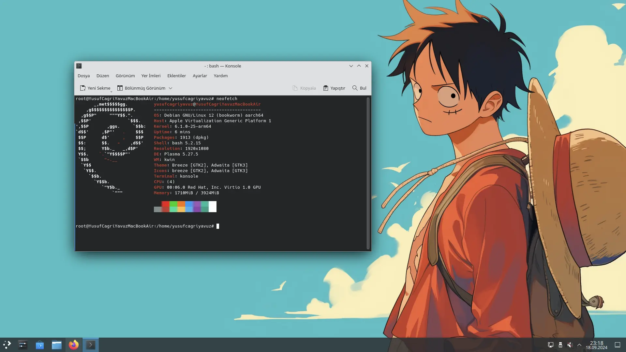
Task: Click the Bölünmüş Görünüm split view button
Action: pyautogui.click(x=141, y=88)
